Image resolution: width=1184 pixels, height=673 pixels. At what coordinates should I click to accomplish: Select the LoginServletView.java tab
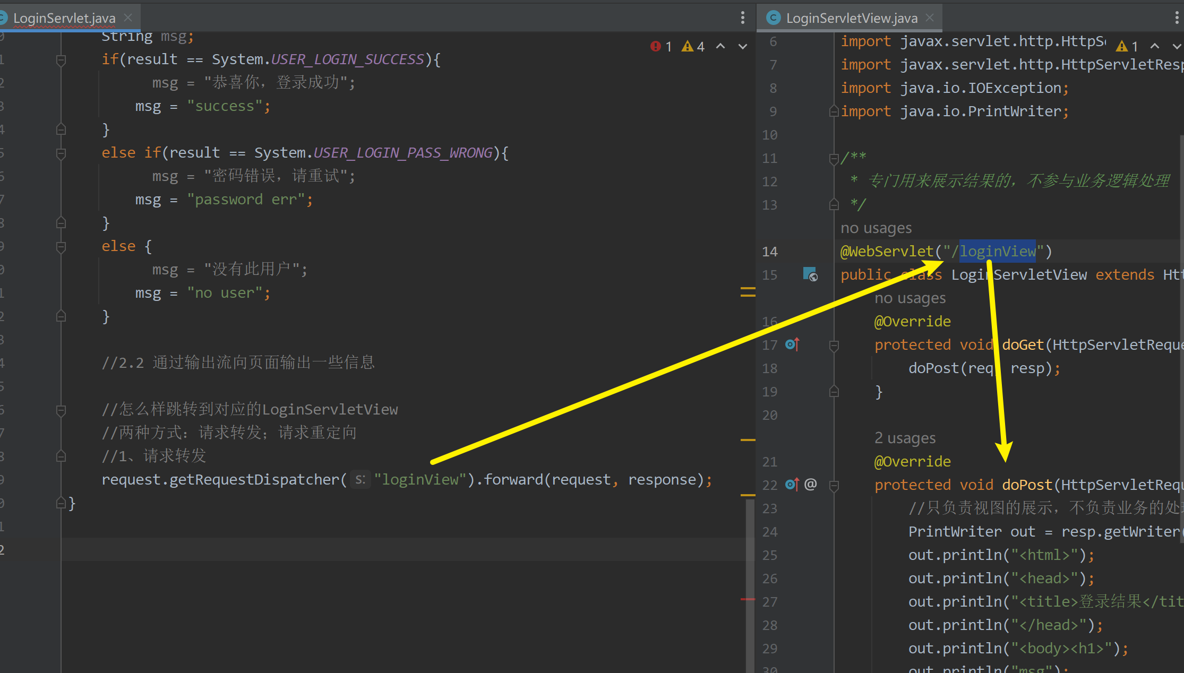click(x=851, y=18)
